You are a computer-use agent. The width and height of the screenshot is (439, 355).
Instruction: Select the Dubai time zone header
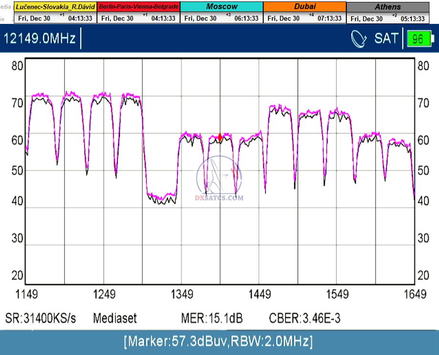tap(305, 7)
